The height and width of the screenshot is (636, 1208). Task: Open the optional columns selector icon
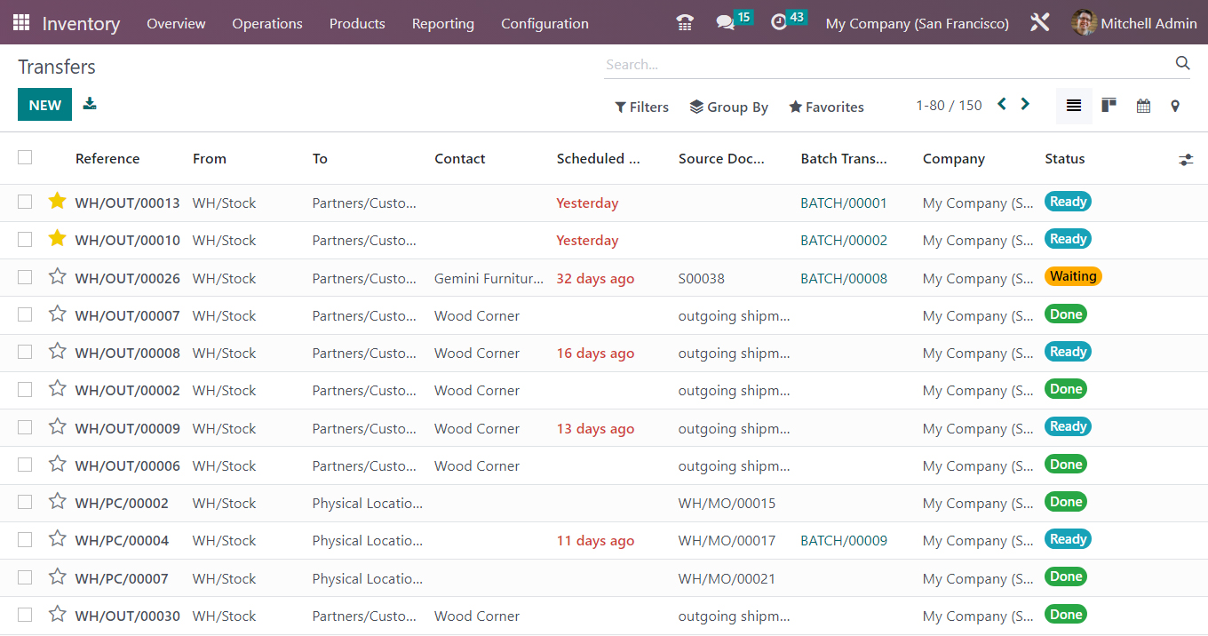point(1186,160)
